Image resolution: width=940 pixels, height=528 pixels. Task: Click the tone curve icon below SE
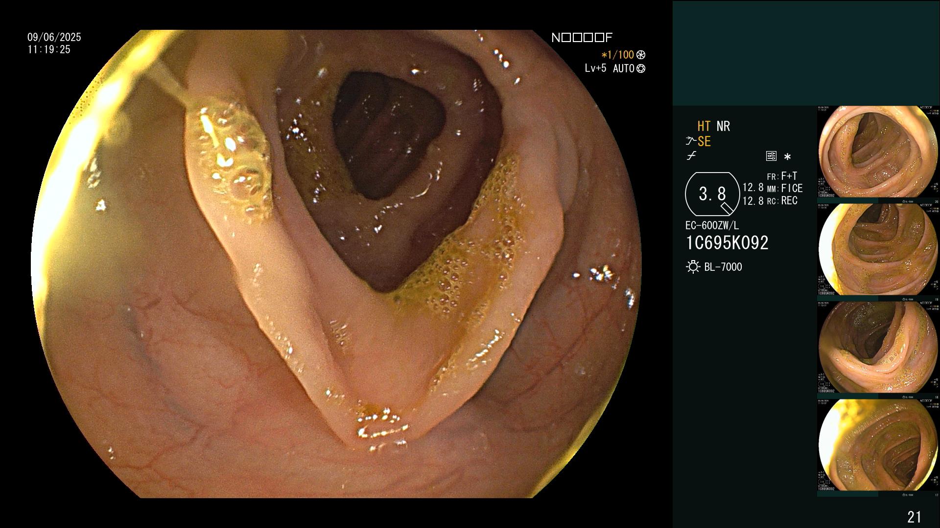tap(691, 156)
